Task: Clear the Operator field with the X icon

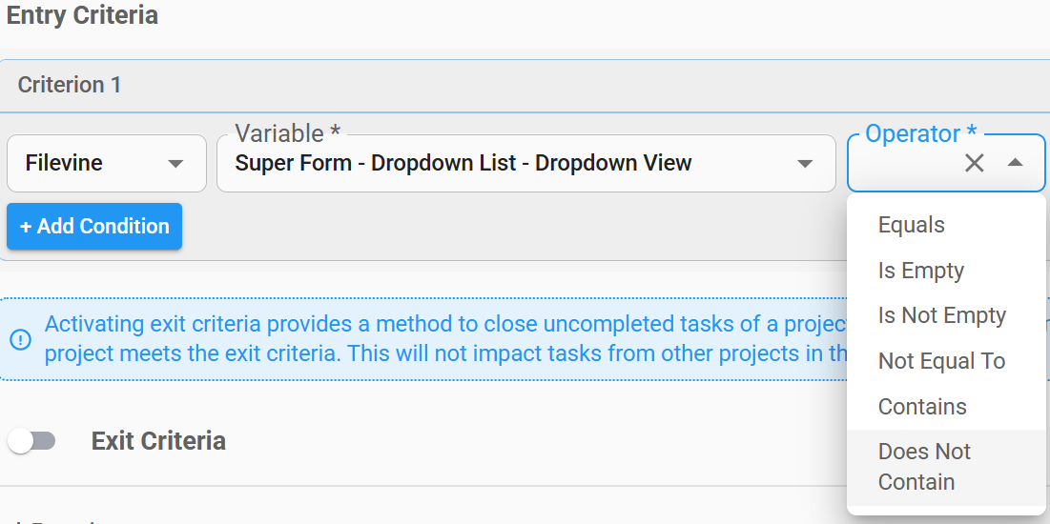Action: coord(974,163)
